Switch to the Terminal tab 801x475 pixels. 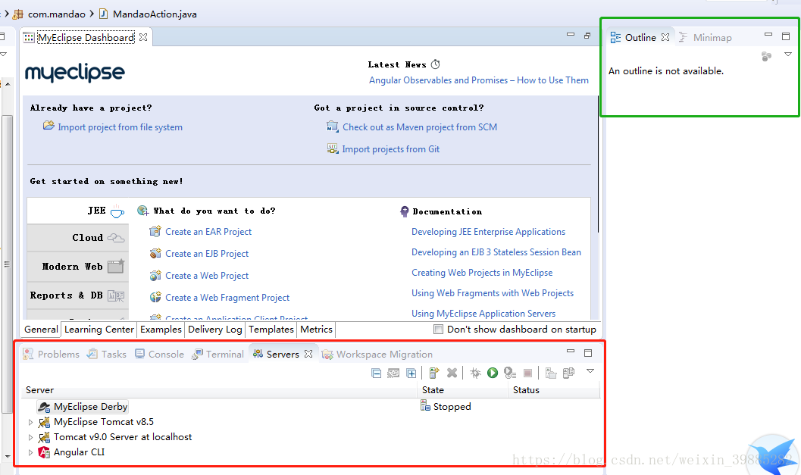click(217, 354)
